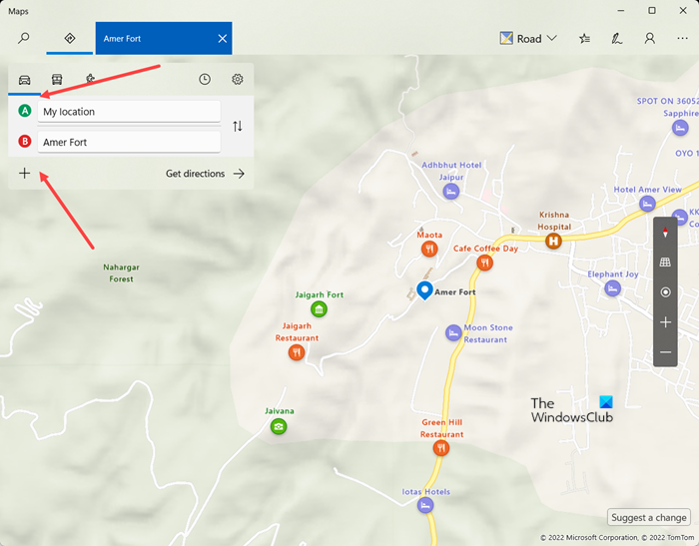The width and height of the screenshot is (699, 546).
Task: Open the See more ellipsis menu
Action: point(682,39)
